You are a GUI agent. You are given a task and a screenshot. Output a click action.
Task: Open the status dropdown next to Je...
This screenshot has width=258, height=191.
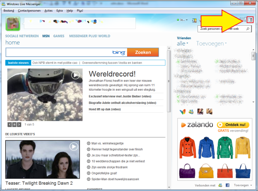(187, 20)
